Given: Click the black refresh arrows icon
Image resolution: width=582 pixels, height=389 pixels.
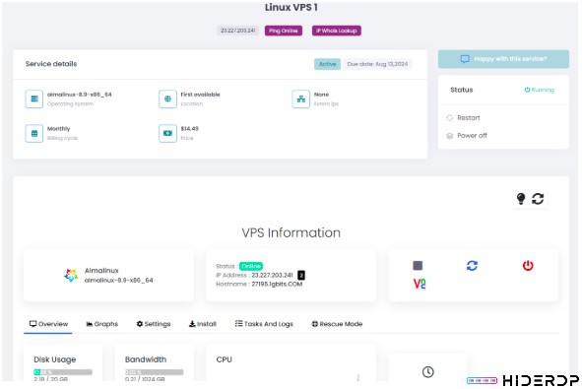Looking at the screenshot, I should tap(538, 199).
